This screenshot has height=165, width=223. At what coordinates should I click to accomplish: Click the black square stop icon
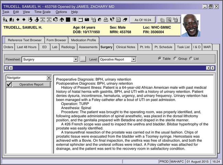[x=68, y=19]
